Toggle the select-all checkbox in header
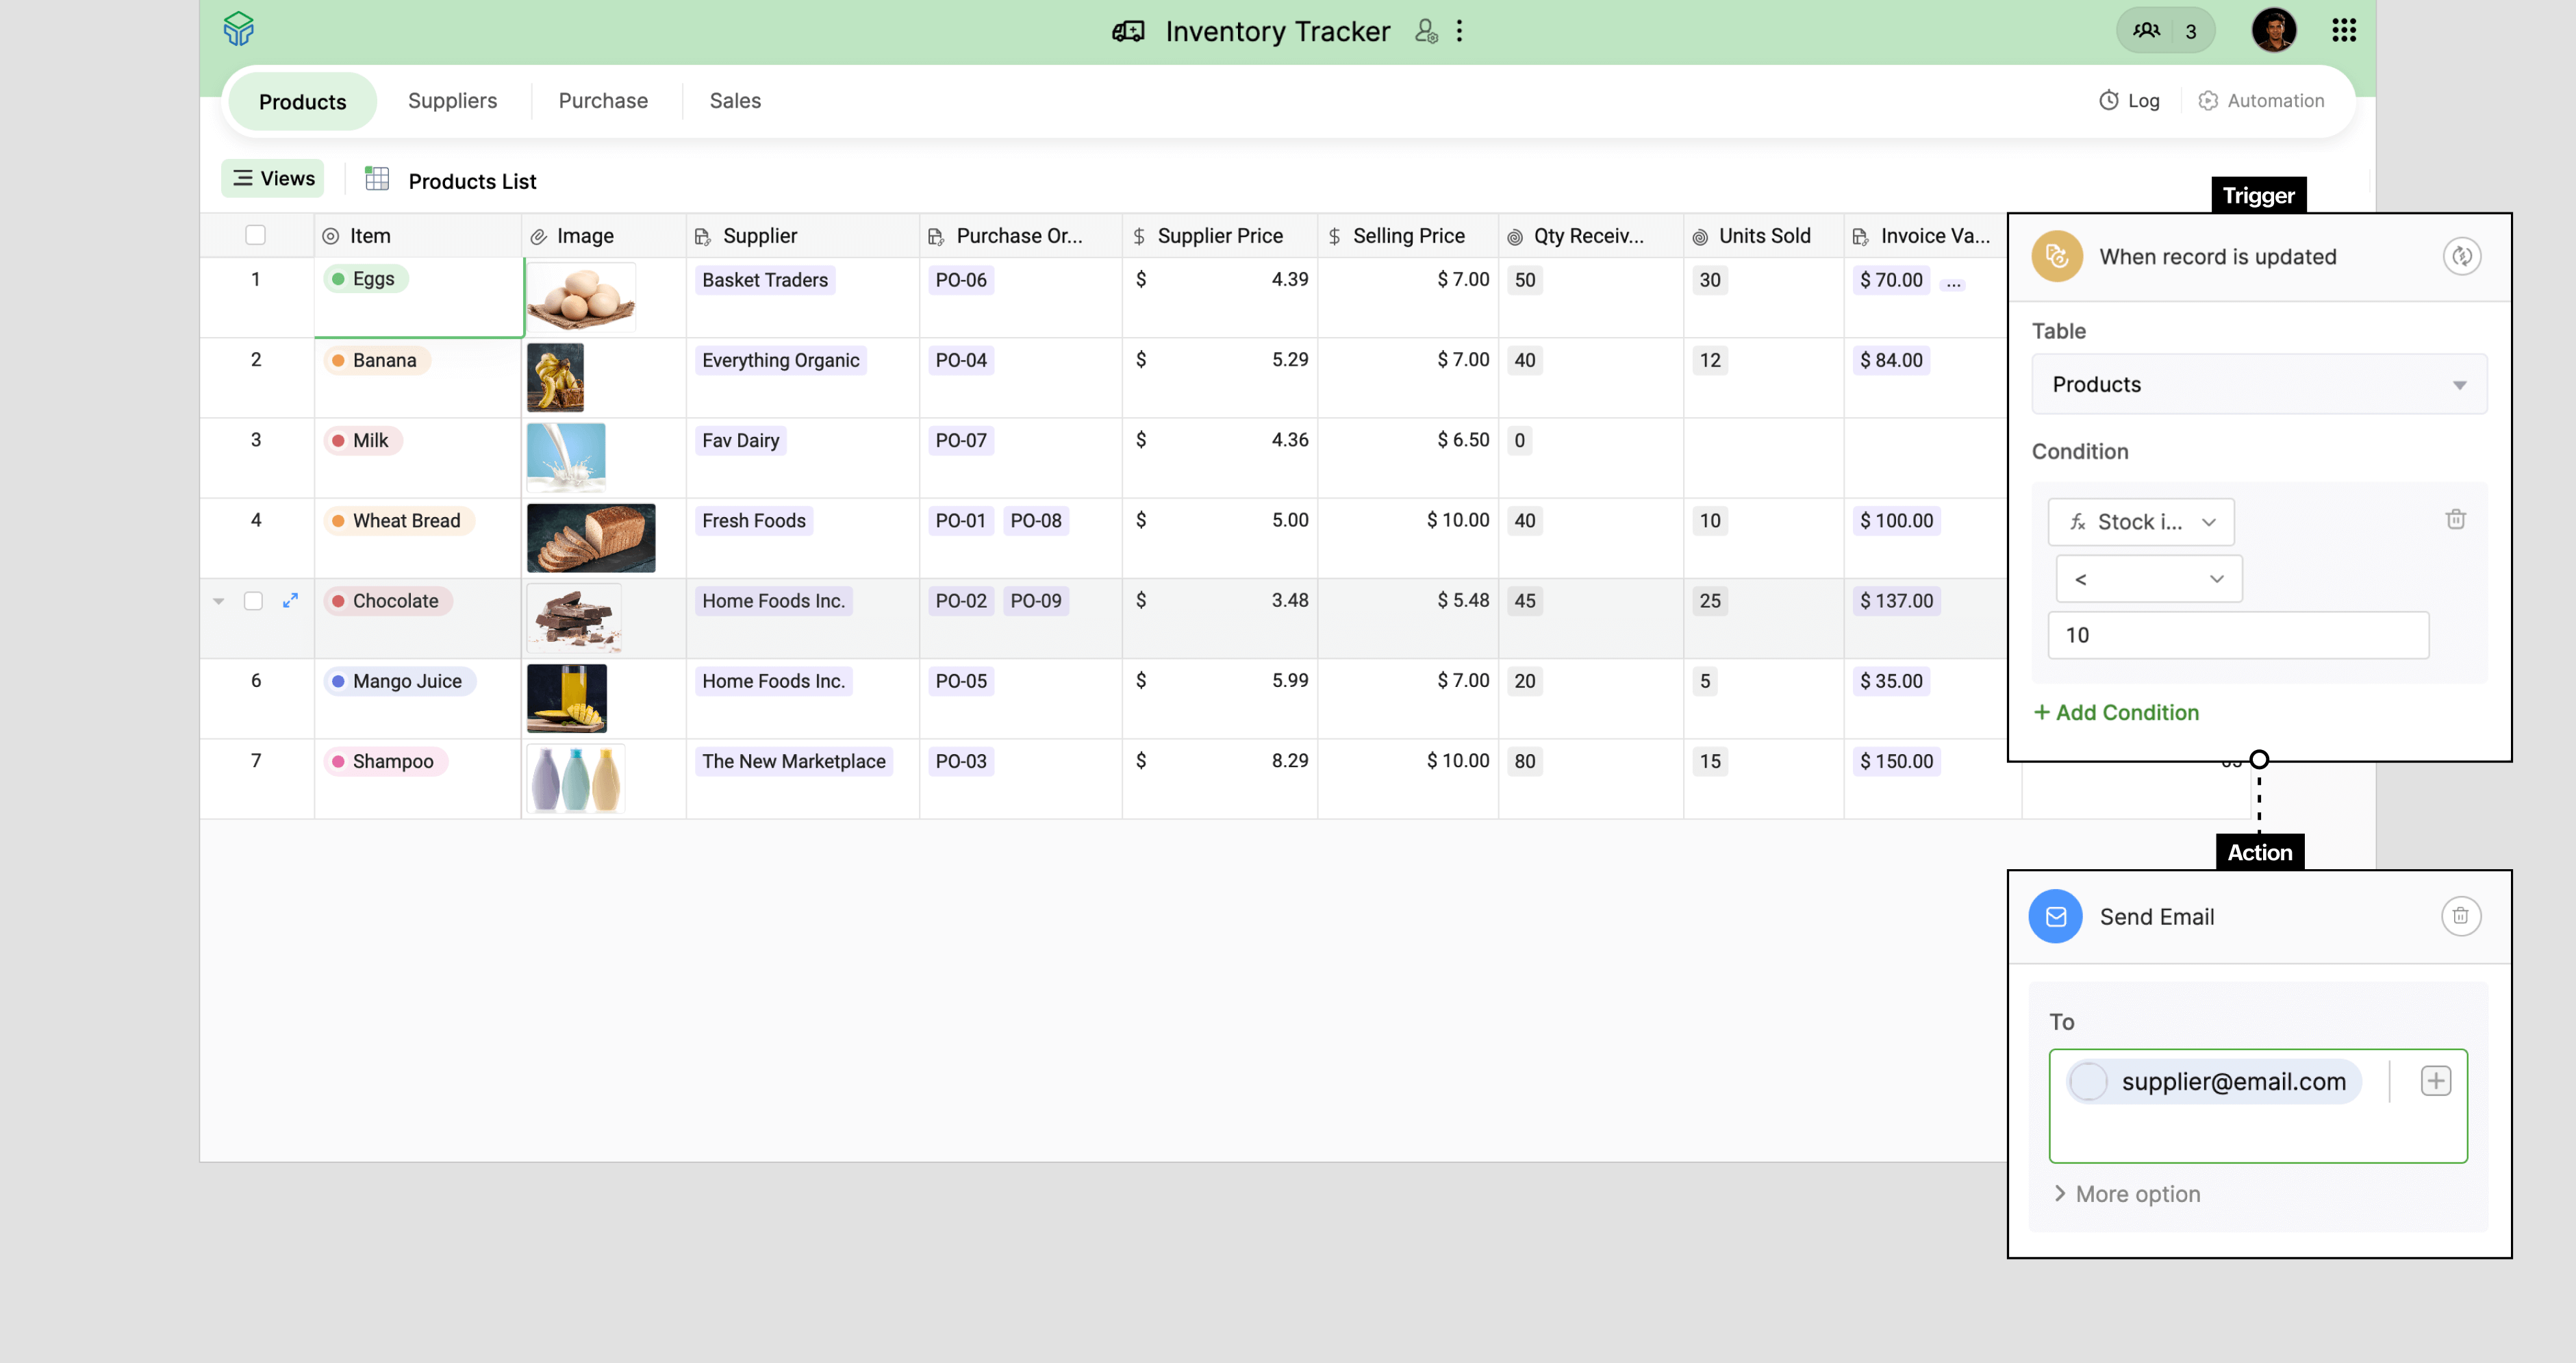2576x1363 pixels. (x=255, y=235)
